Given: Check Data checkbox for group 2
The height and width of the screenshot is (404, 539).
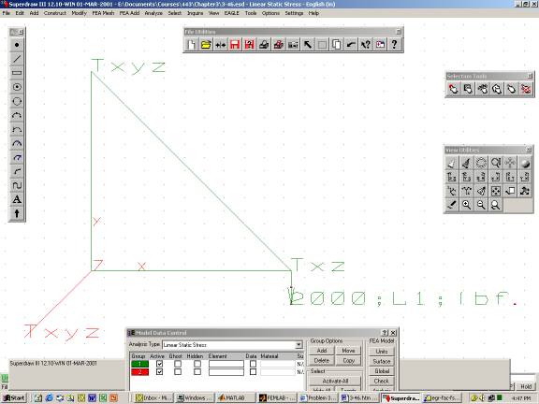Looking at the screenshot, I should pyautogui.click(x=253, y=371).
